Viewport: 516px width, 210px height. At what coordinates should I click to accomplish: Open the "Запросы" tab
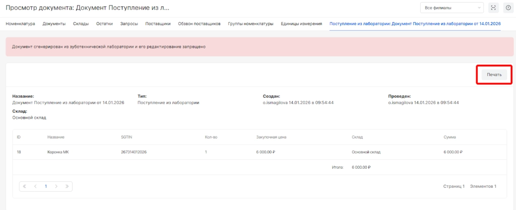point(129,24)
